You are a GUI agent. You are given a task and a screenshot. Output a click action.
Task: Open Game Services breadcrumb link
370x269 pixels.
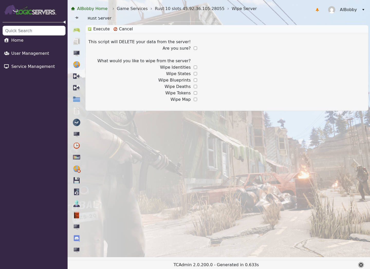[132, 8]
